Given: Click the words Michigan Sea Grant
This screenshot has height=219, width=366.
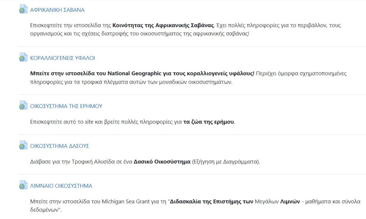Looking at the screenshot, I should pyautogui.click(x=124, y=201).
